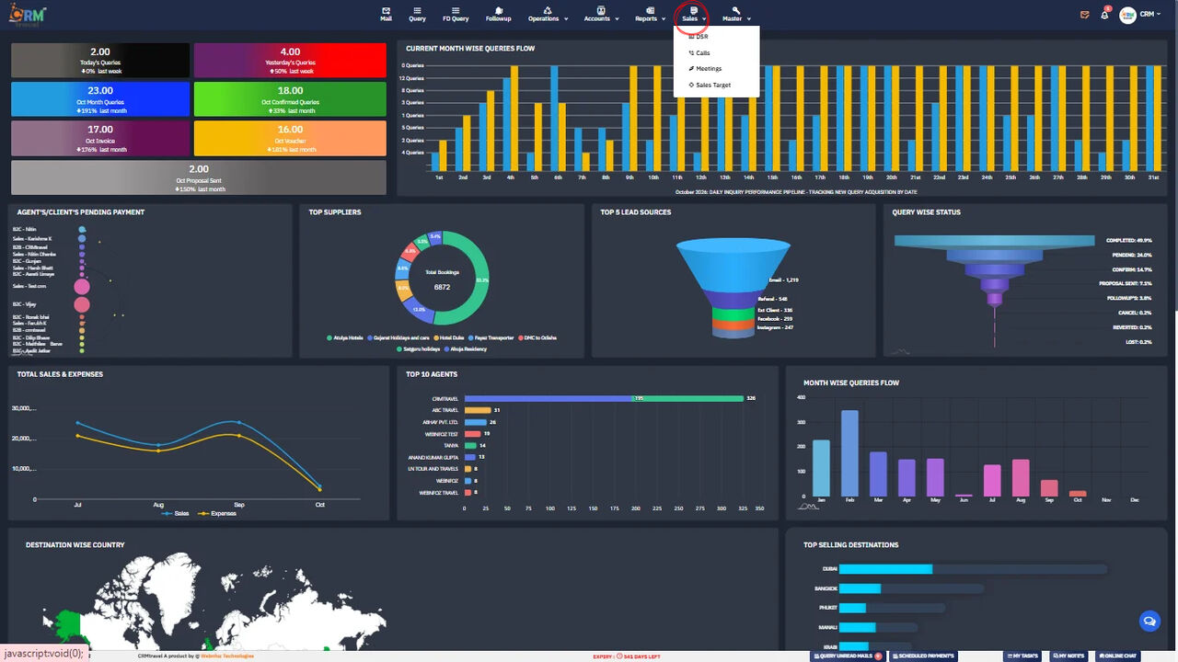Click the CRM user avatar
1178x662 pixels.
point(1127,15)
